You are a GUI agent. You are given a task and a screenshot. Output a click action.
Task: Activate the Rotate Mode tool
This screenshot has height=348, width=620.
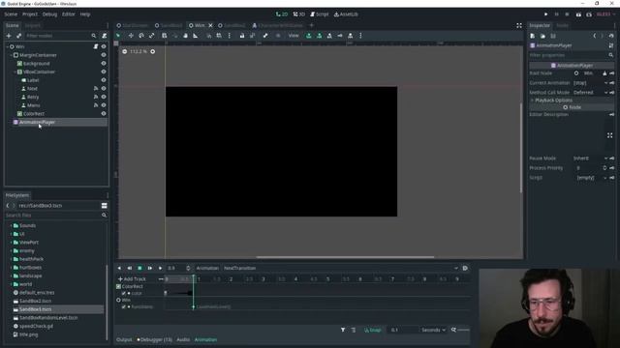tap(141, 36)
